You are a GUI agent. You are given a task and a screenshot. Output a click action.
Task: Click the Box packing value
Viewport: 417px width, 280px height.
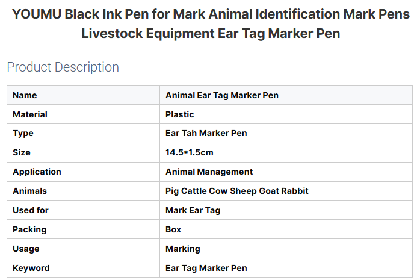tap(173, 229)
